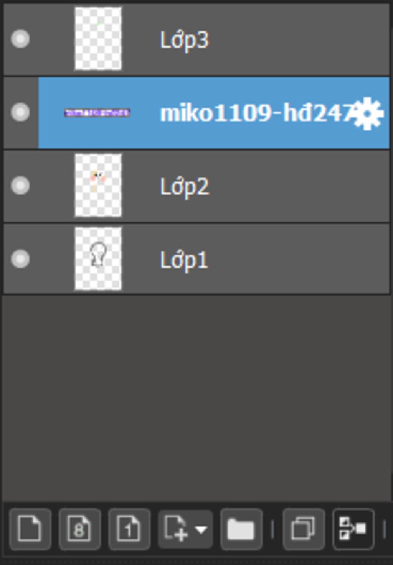Select the Lớp3 layer name
This screenshot has width=393, height=565.
tap(184, 40)
